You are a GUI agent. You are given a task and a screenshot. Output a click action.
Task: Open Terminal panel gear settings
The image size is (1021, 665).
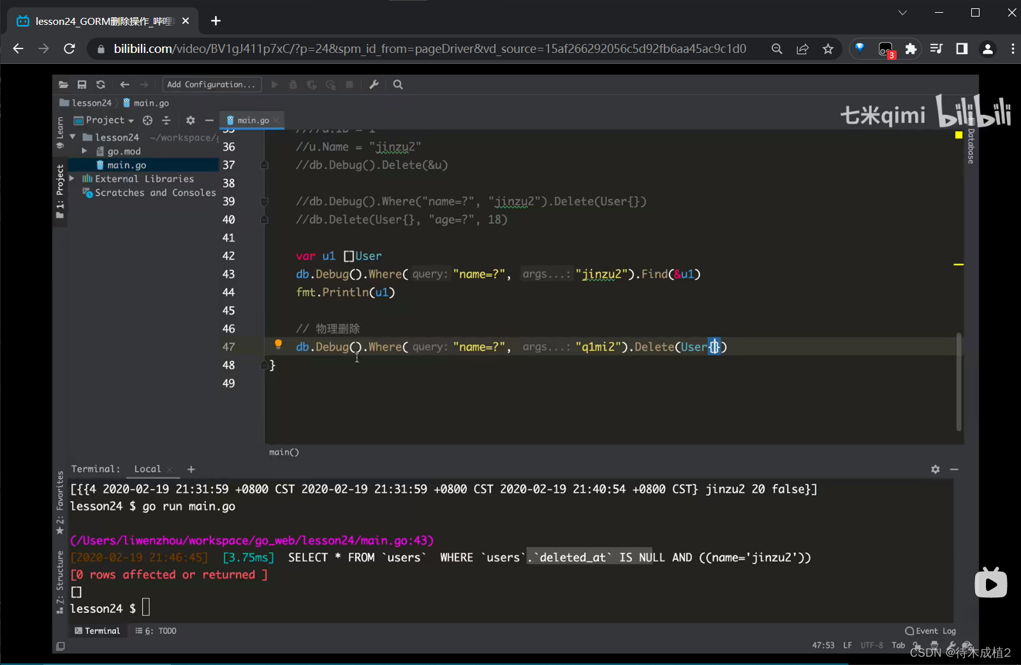point(935,469)
